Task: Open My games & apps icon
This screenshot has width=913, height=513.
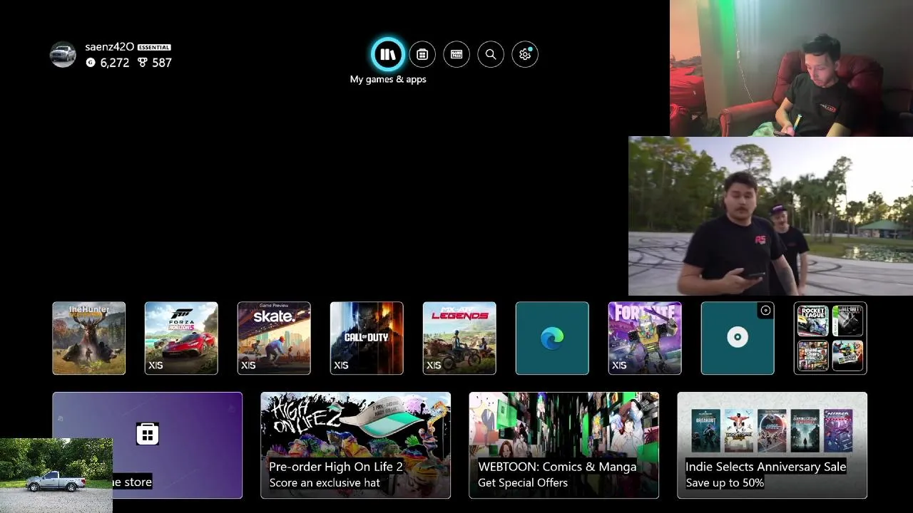Action: tap(388, 54)
